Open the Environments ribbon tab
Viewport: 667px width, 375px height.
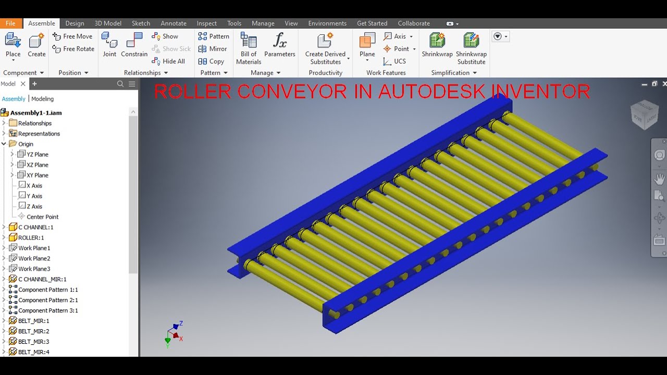coord(327,23)
